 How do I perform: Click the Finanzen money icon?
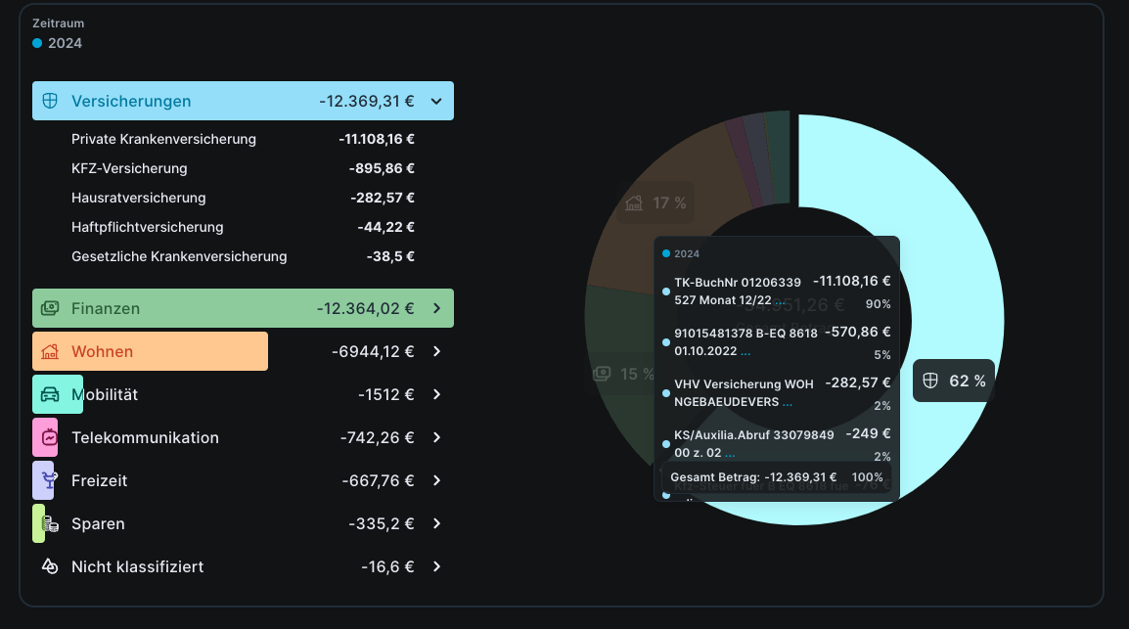pyautogui.click(x=51, y=308)
